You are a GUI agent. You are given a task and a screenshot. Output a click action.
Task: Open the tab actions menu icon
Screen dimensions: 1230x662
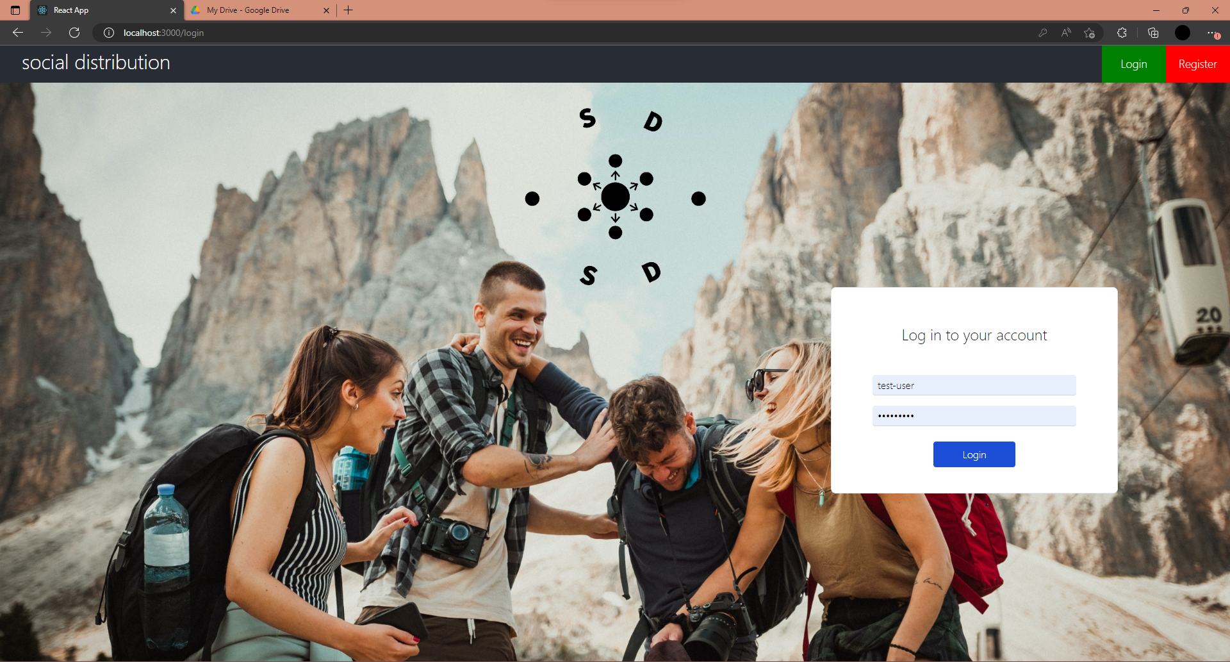click(15, 10)
